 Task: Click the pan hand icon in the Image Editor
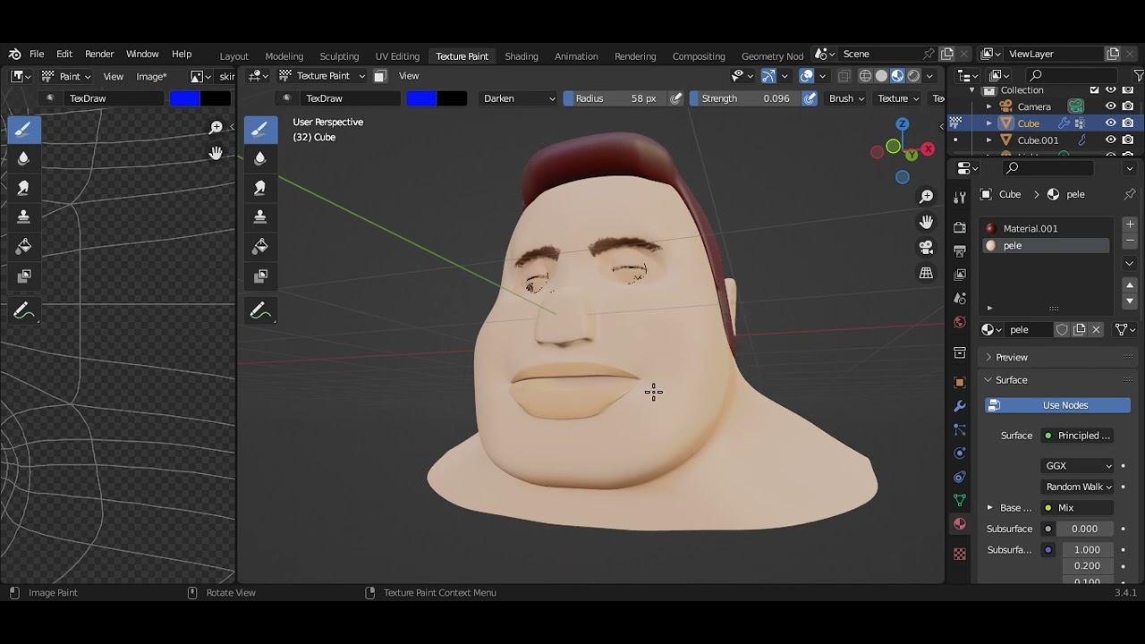pyautogui.click(x=216, y=153)
